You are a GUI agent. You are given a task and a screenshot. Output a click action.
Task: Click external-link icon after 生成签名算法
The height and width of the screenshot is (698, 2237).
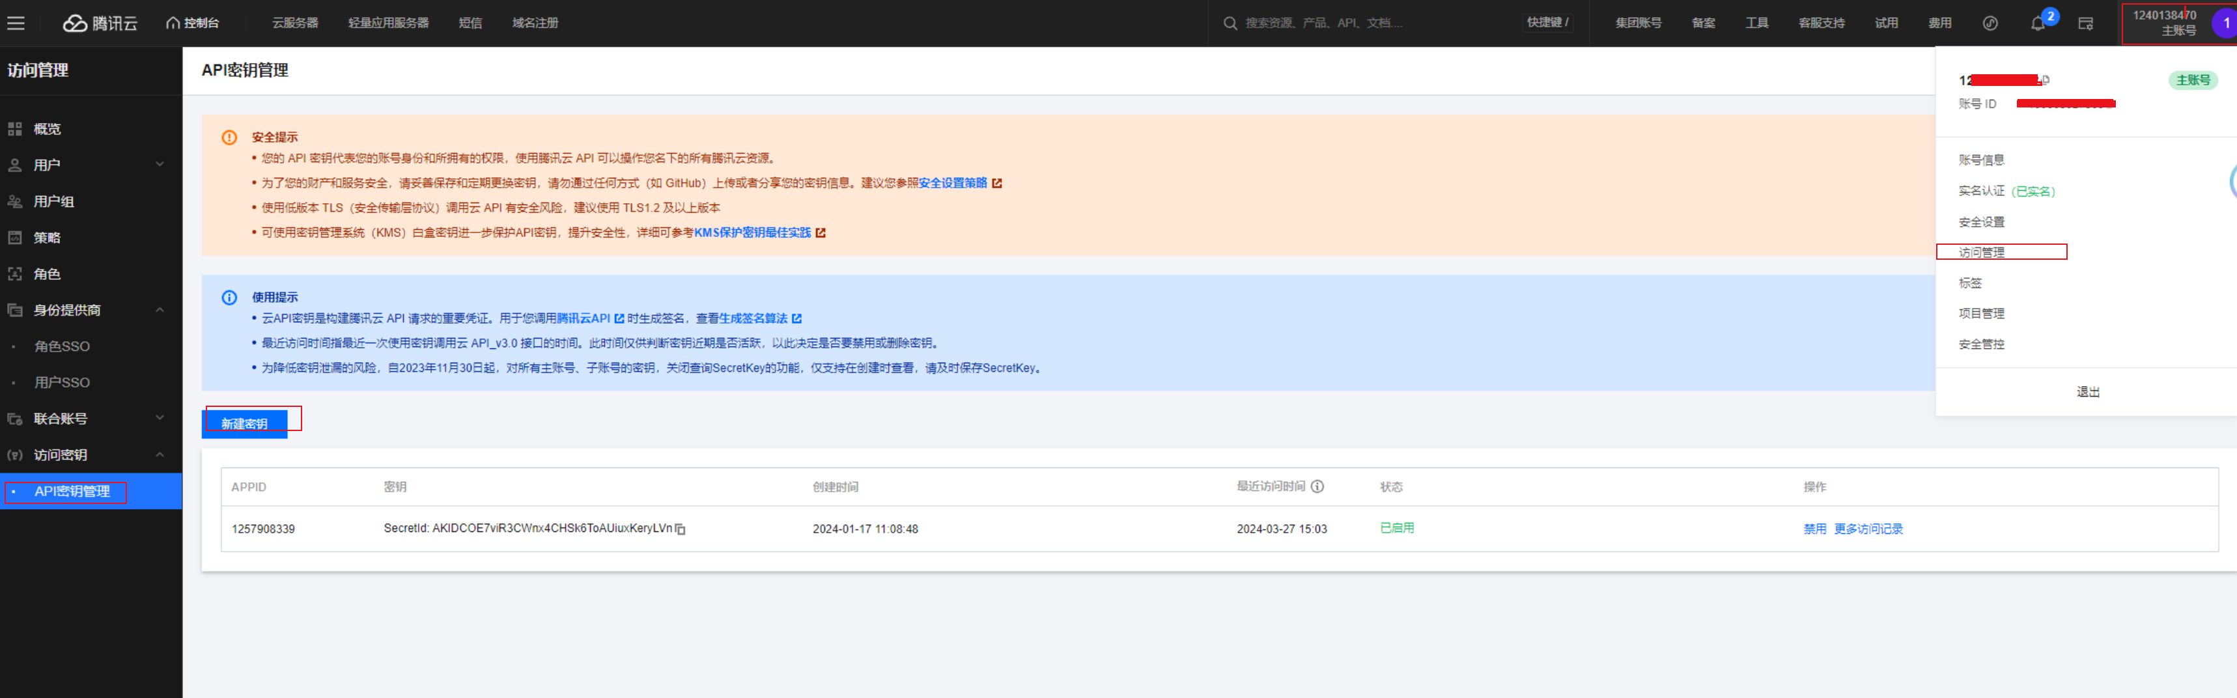tap(796, 318)
